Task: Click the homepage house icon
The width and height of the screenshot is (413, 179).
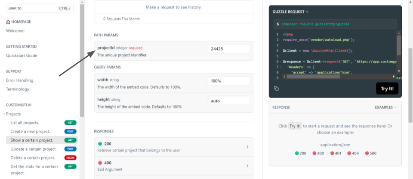Action: (x=8, y=22)
